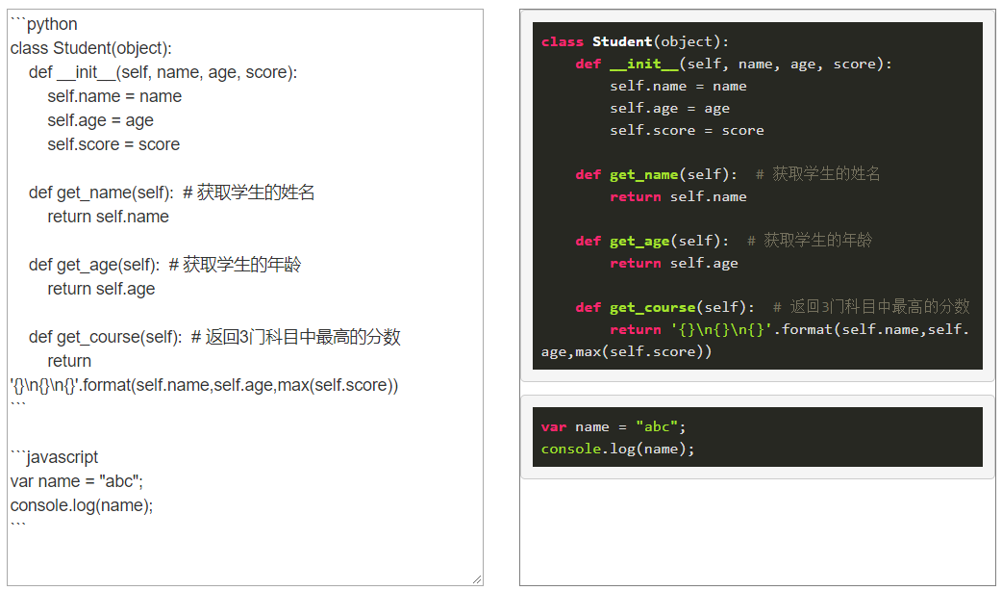Click "def __init__(self, name, age, score):" in textarea
Image resolution: width=1002 pixels, height=591 pixels.
163,72
